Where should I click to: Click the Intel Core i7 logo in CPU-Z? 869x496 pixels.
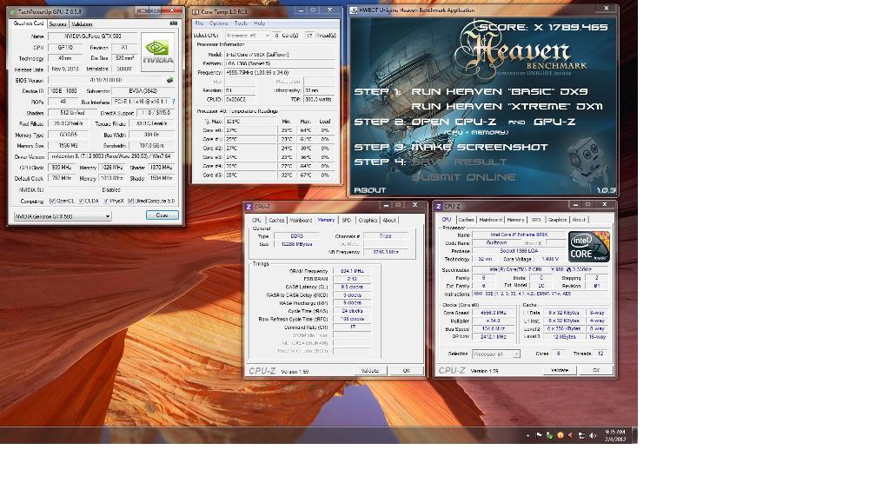pos(589,247)
